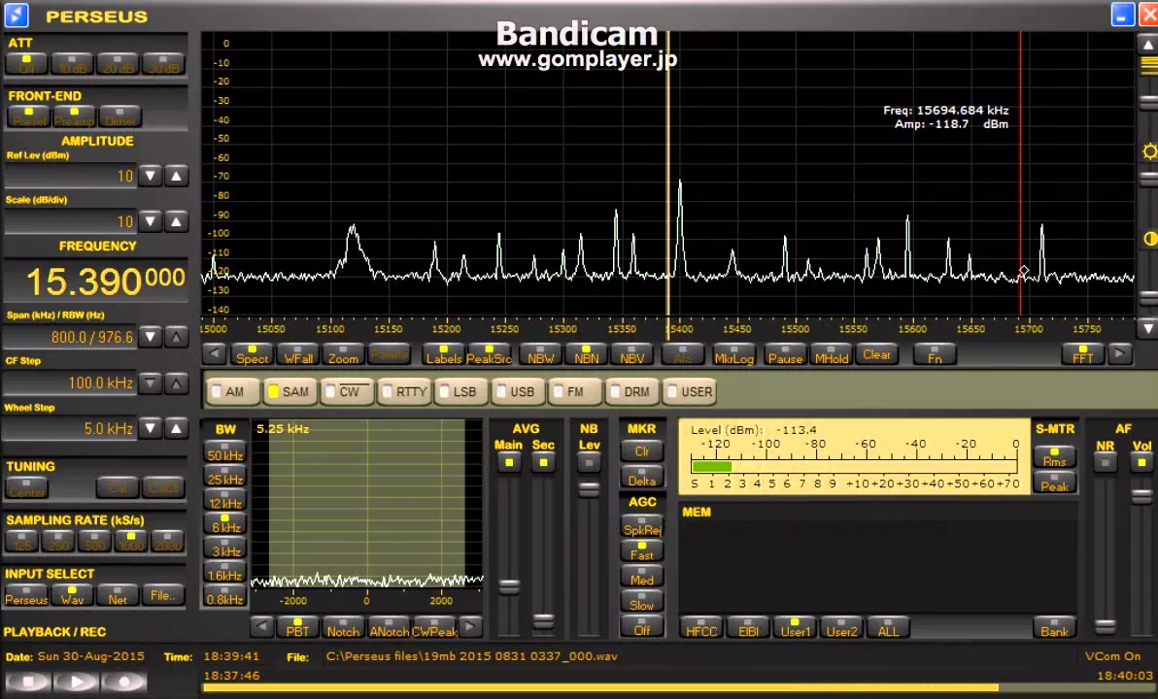Select LSB mode
The height and width of the screenshot is (699, 1158).
(x=460, y=392)
